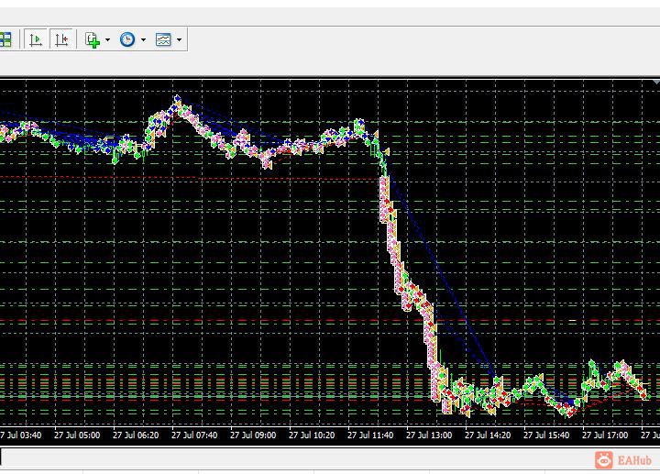Viewport: 660px width, 474px height.
Task: Click the Periods clock icon
Action: click(127, 39)
